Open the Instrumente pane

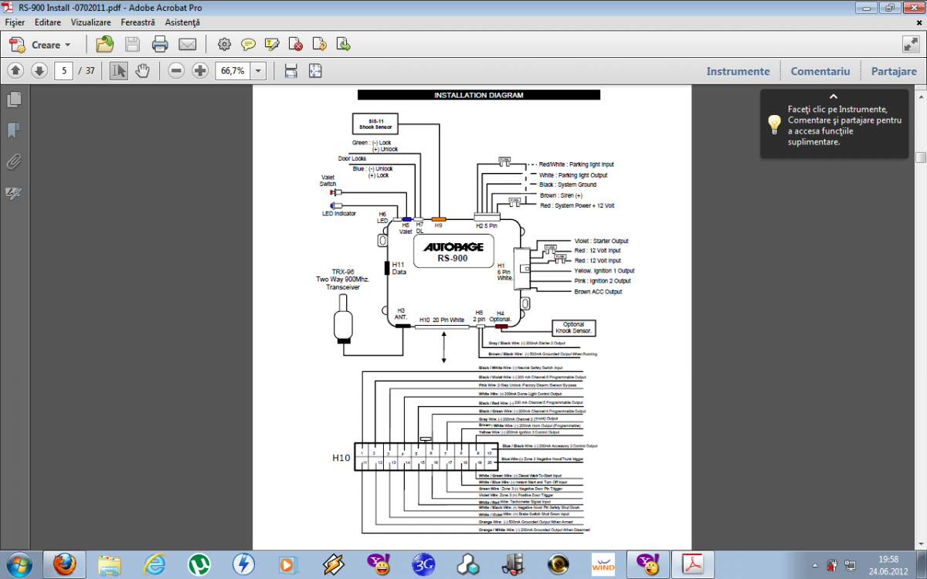[738, 71]
